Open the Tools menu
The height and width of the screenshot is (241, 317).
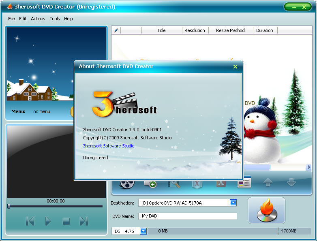55,19
